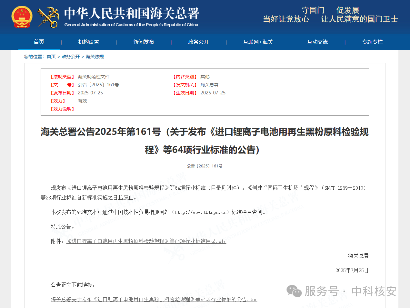Open 海关法规 from the breadcrumb
The height and width of the screenshot is (308, 410).
95,56
